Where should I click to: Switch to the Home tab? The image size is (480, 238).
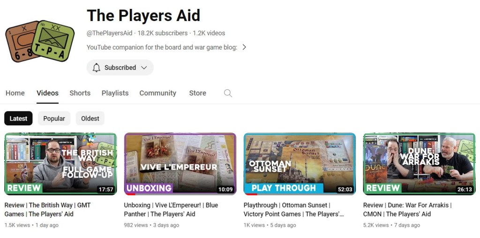[15, 93]
